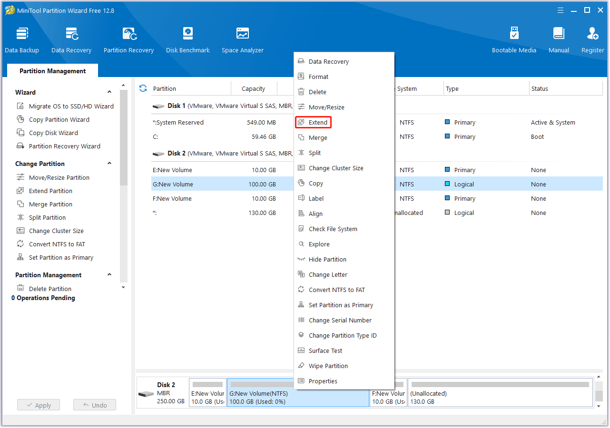This screenshot has width=610, height=428.
Task: Open Properties from the context menu
Action: 344,381
